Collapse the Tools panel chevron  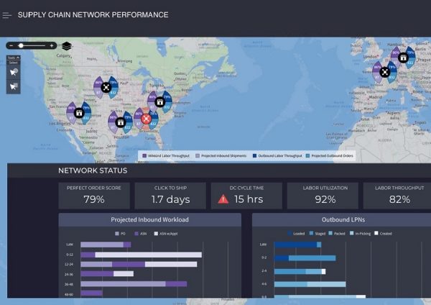click(17, 57)
